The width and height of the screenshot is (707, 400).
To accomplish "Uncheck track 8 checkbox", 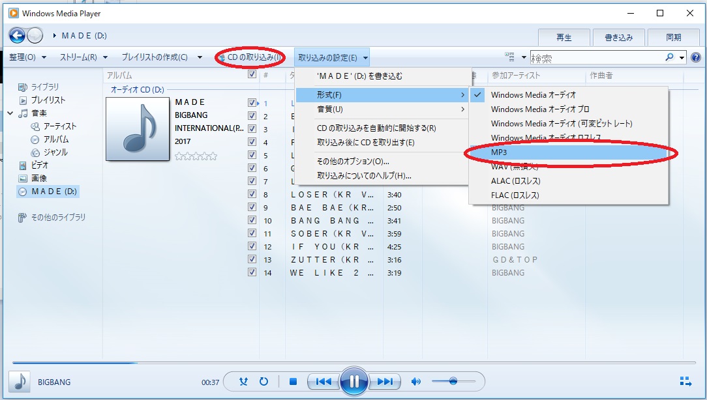I will pyautogui.click(x=252, y=194).
